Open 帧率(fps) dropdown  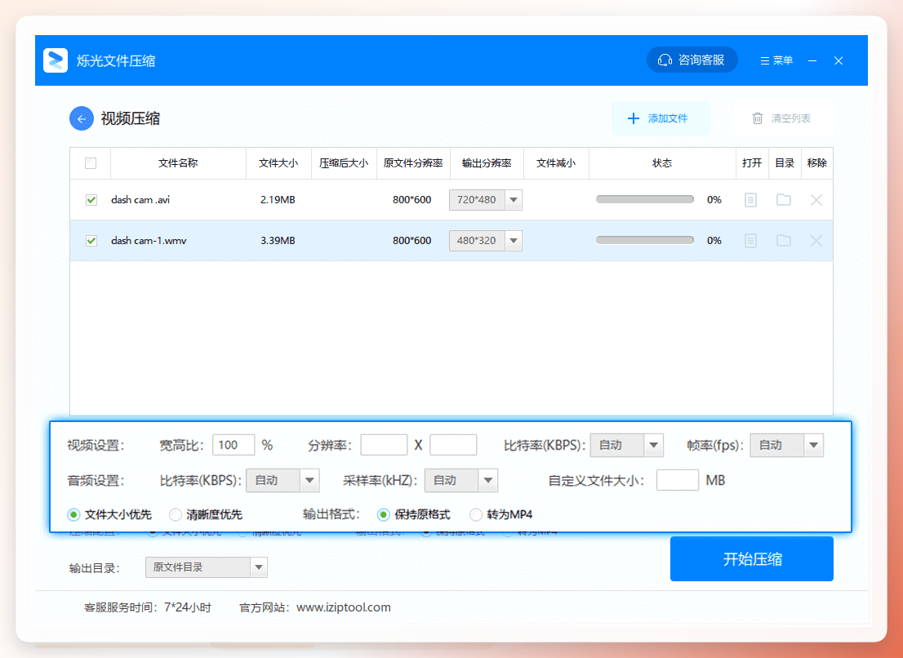[787, 445]
